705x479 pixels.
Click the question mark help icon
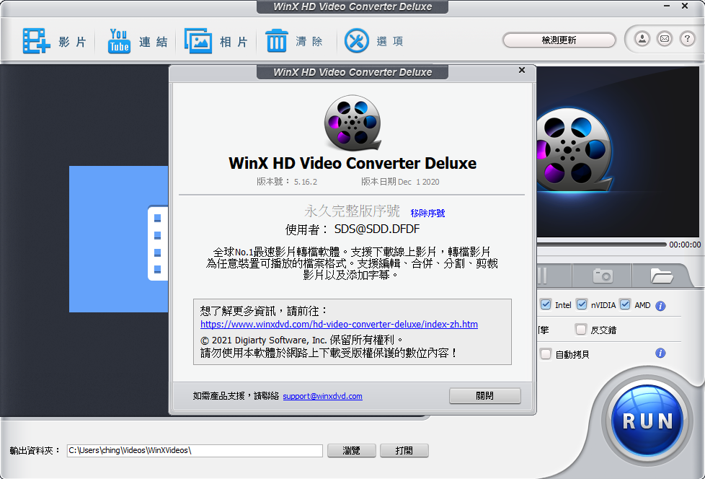pyautogui.click(x=688, y=39)
